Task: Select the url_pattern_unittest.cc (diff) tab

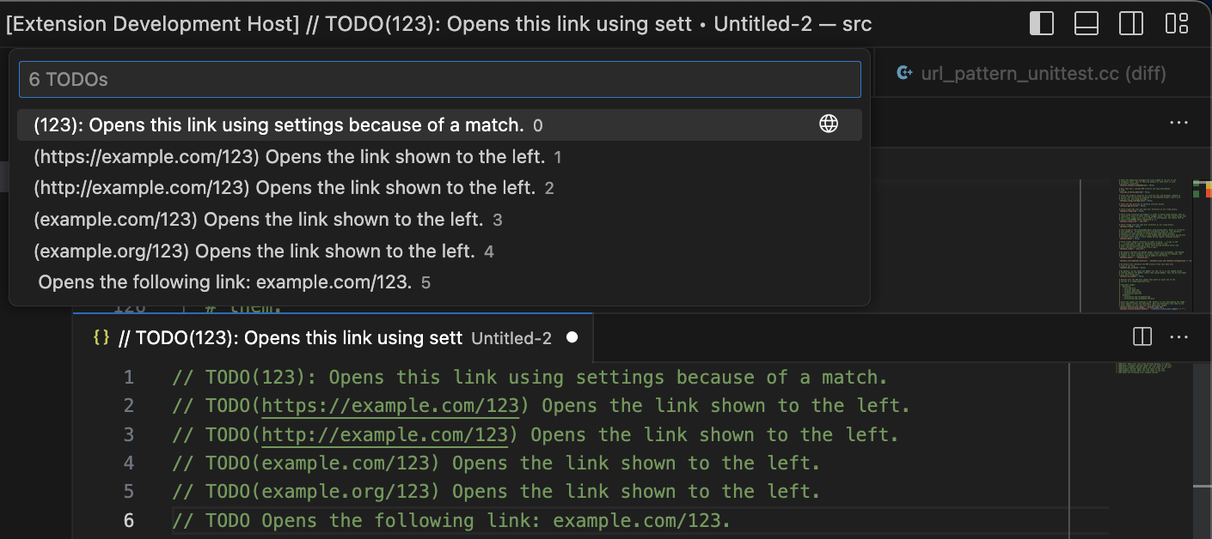Action: point(1031,73)
